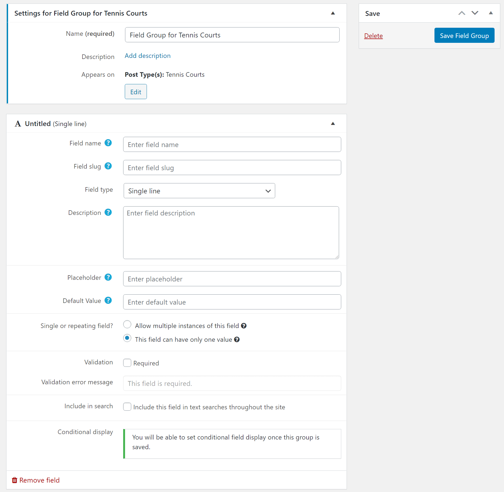
Task: Click the Enter placeholder input
Action: point(232,279)
